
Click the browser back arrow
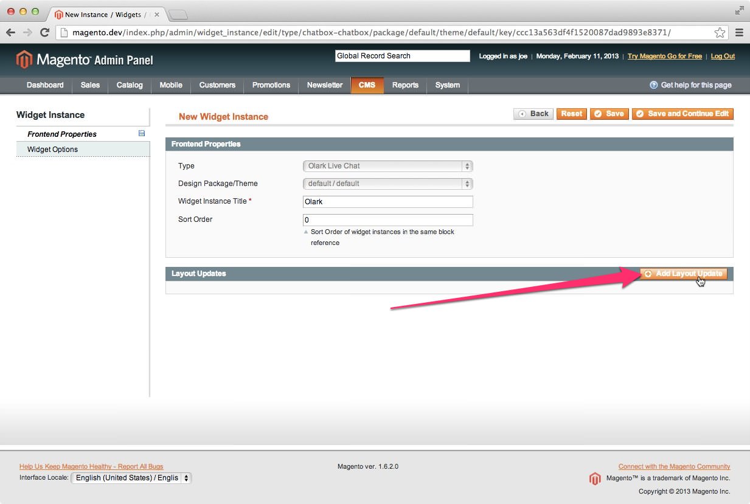pos(11,33)
